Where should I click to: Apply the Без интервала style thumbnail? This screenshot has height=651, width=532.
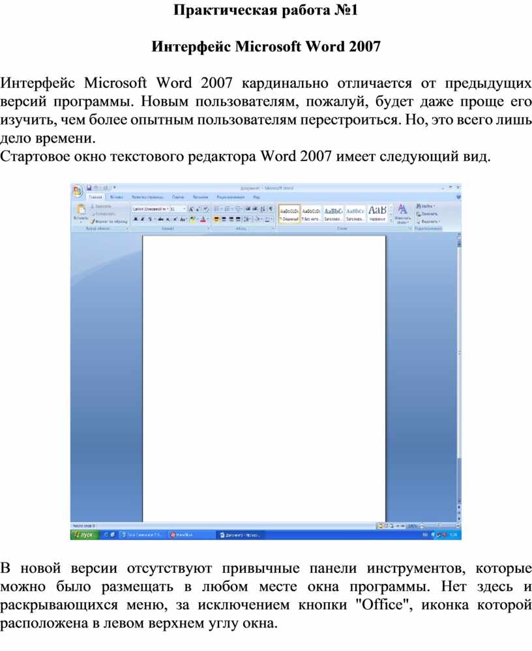point(311,214)
